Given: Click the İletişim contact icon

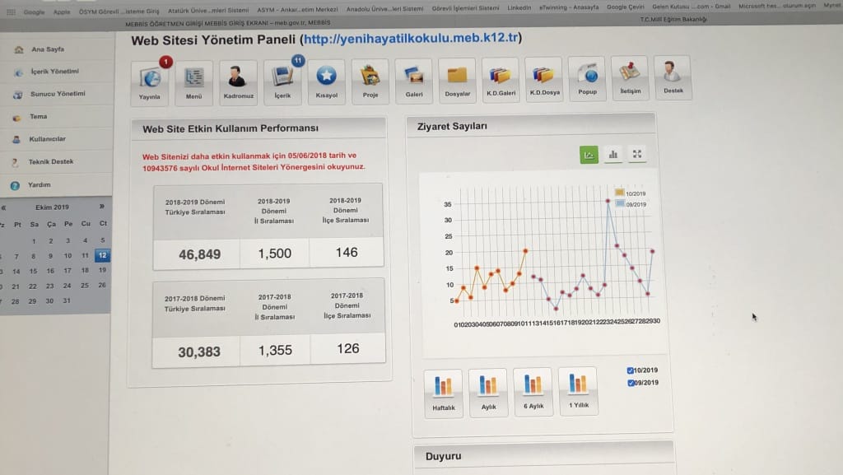Looking at the screenshot, I should [x=630, y=78].
